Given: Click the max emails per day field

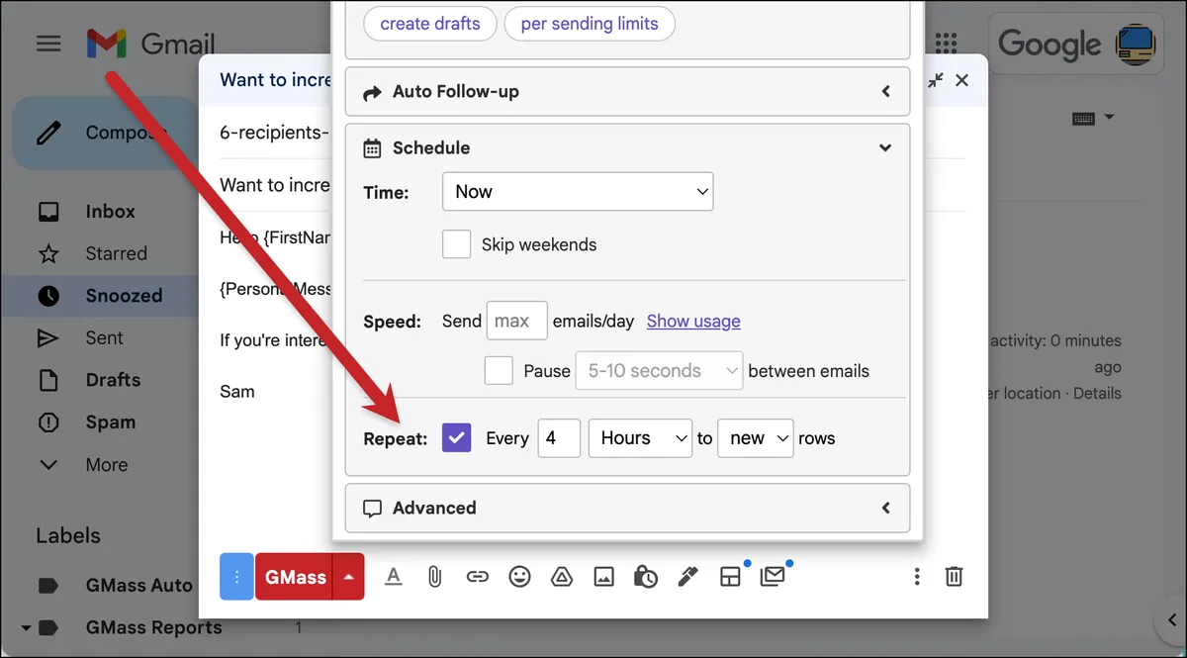Looking at the screenshot, I should point(516,321).
